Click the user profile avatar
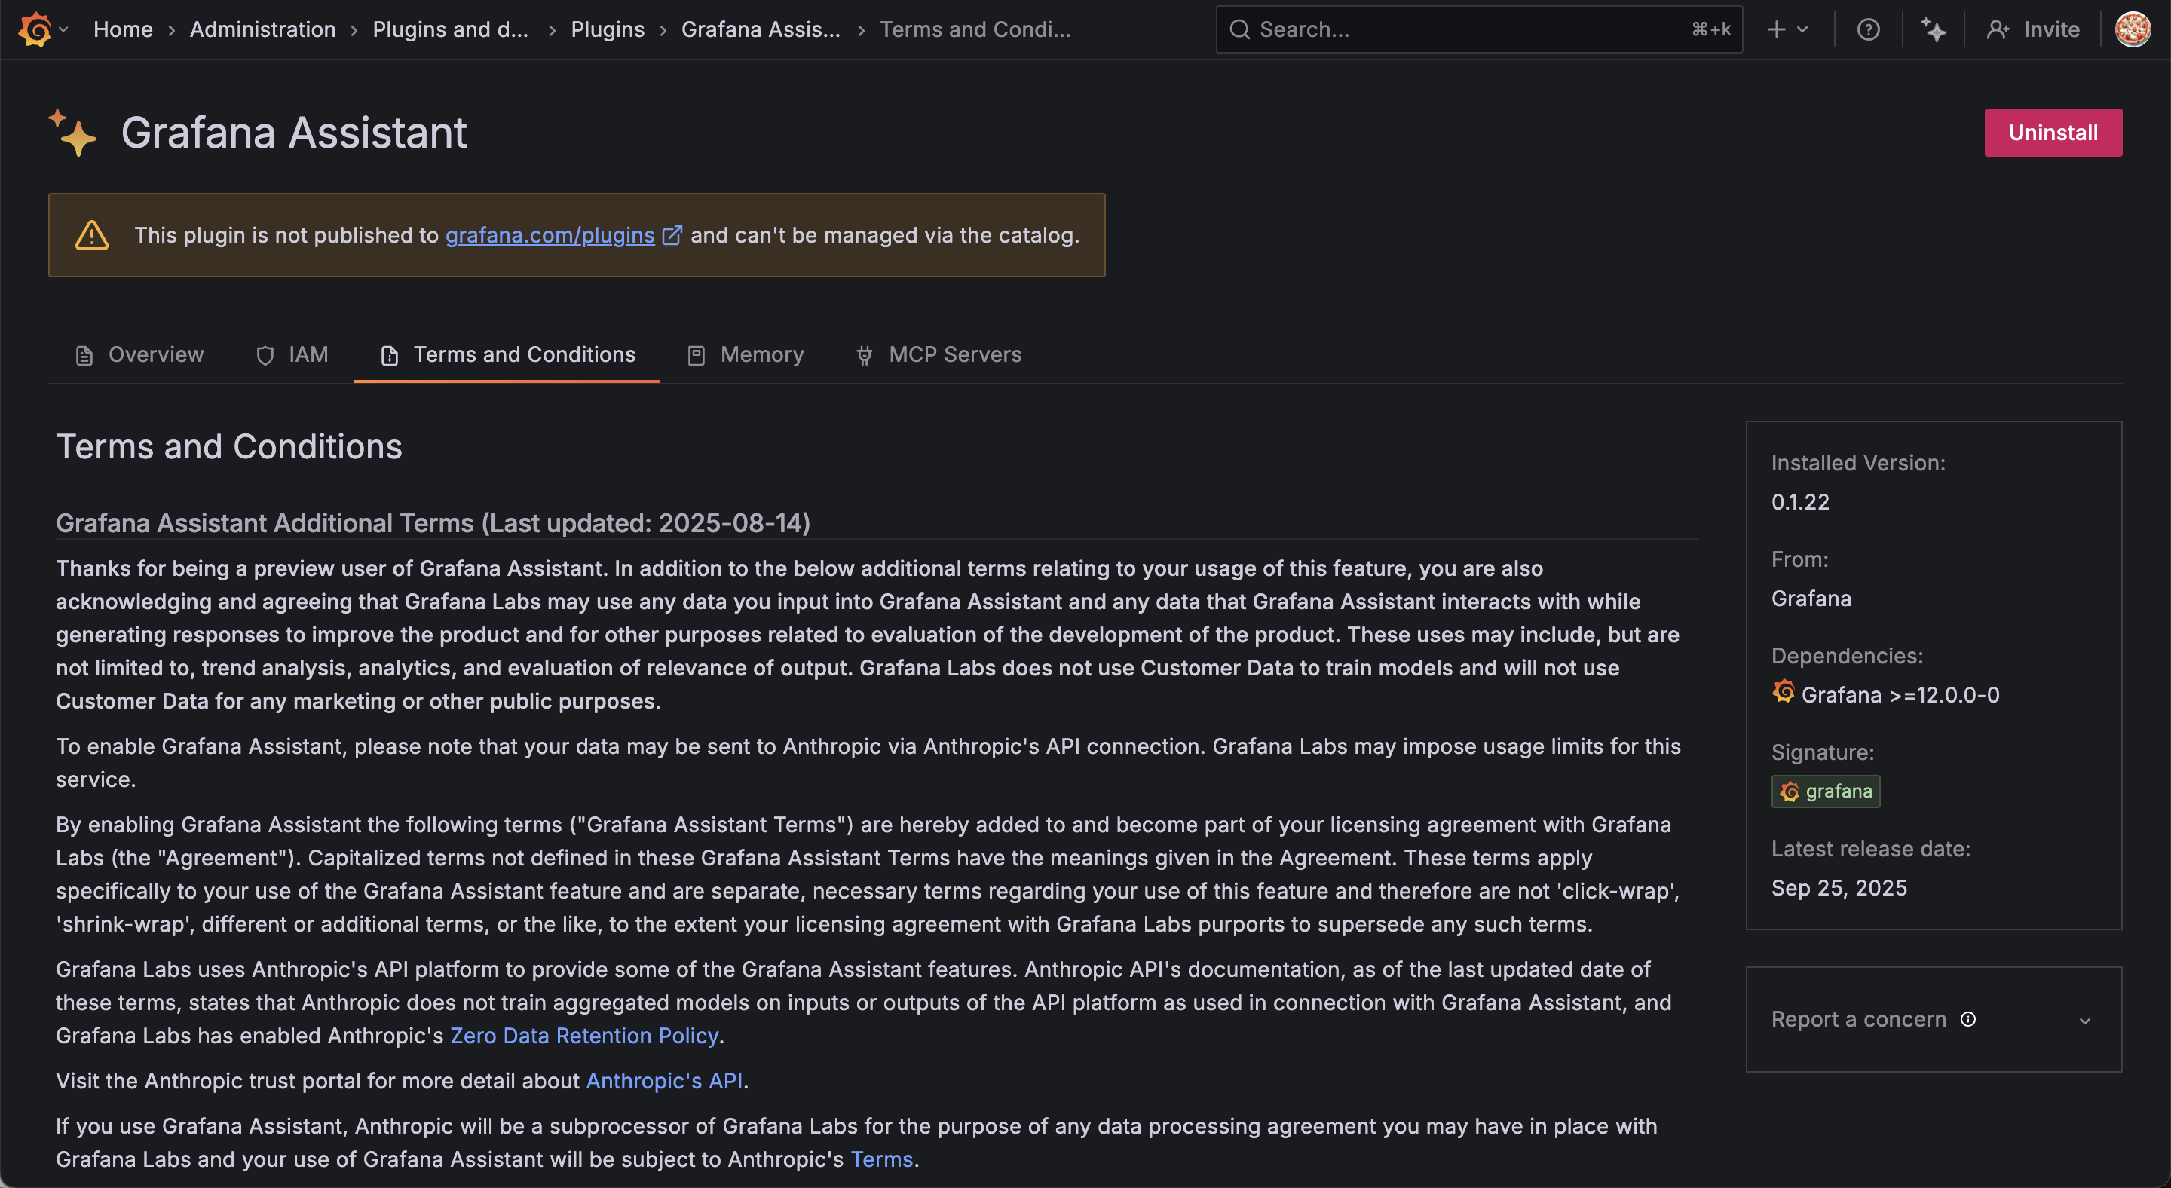This screenshot has height=1188, width=2171. pyautogui.click(x=2133, y=29)
